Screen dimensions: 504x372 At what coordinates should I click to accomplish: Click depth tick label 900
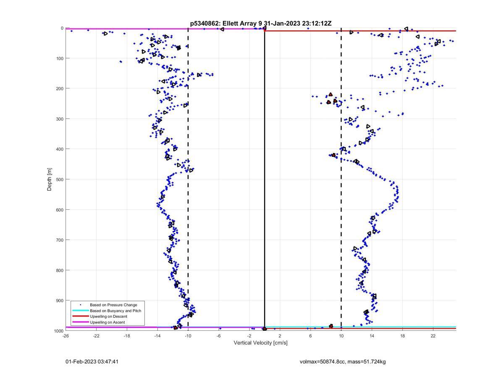[x=59, y=301]
